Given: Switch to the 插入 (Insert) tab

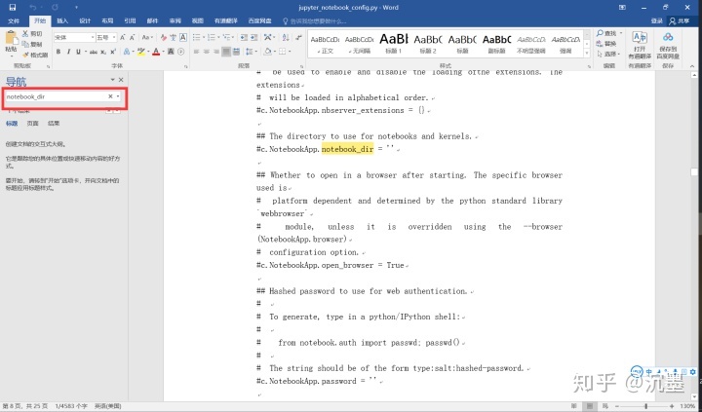Looking at the screenshot, I should pyautogui.click(x=62, y=21).
